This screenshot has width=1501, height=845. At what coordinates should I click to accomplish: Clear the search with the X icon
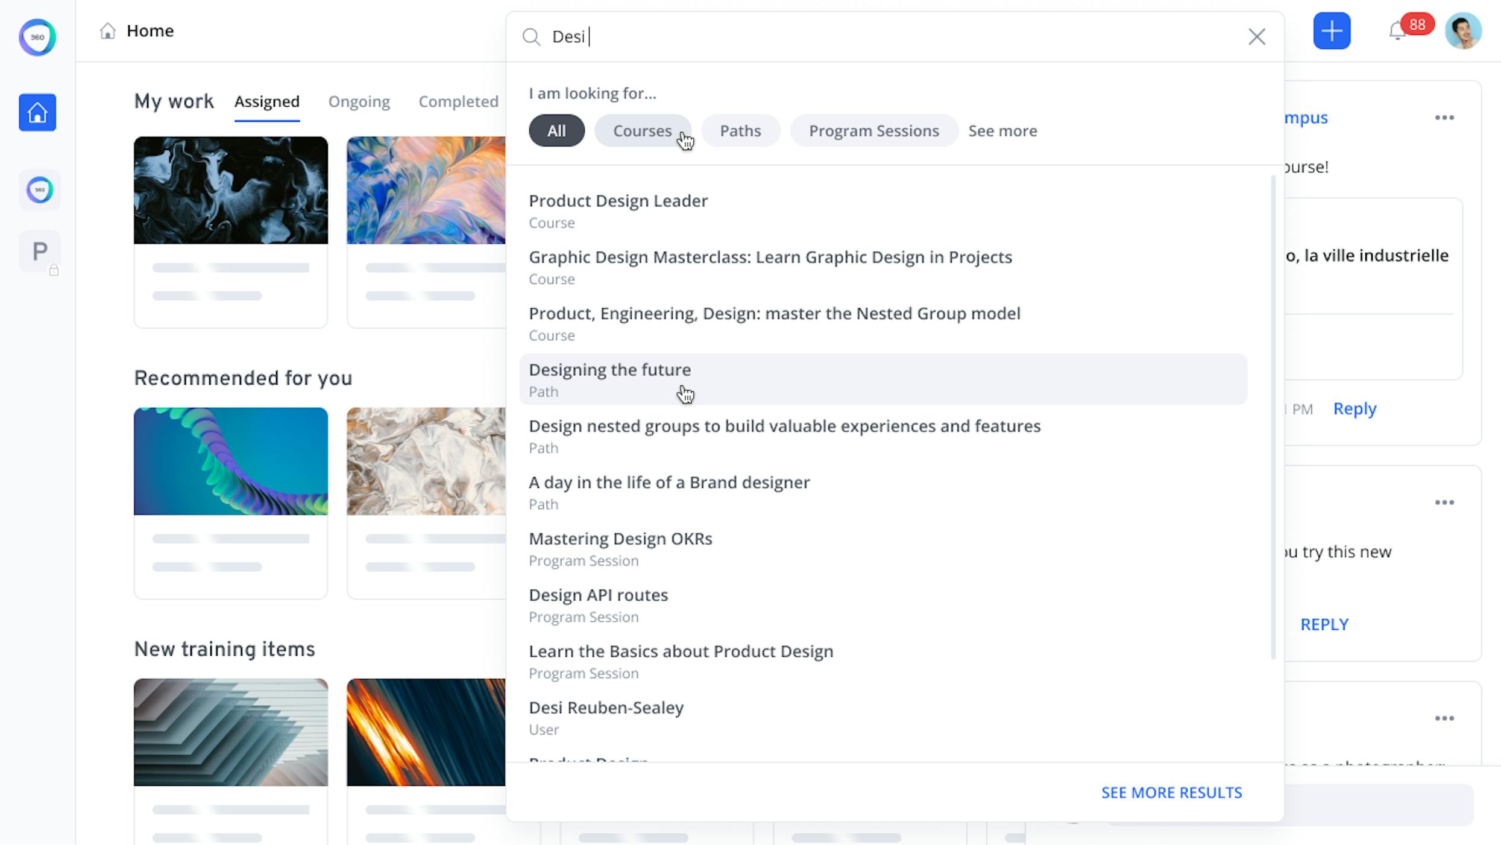[x=1257, y=37]
